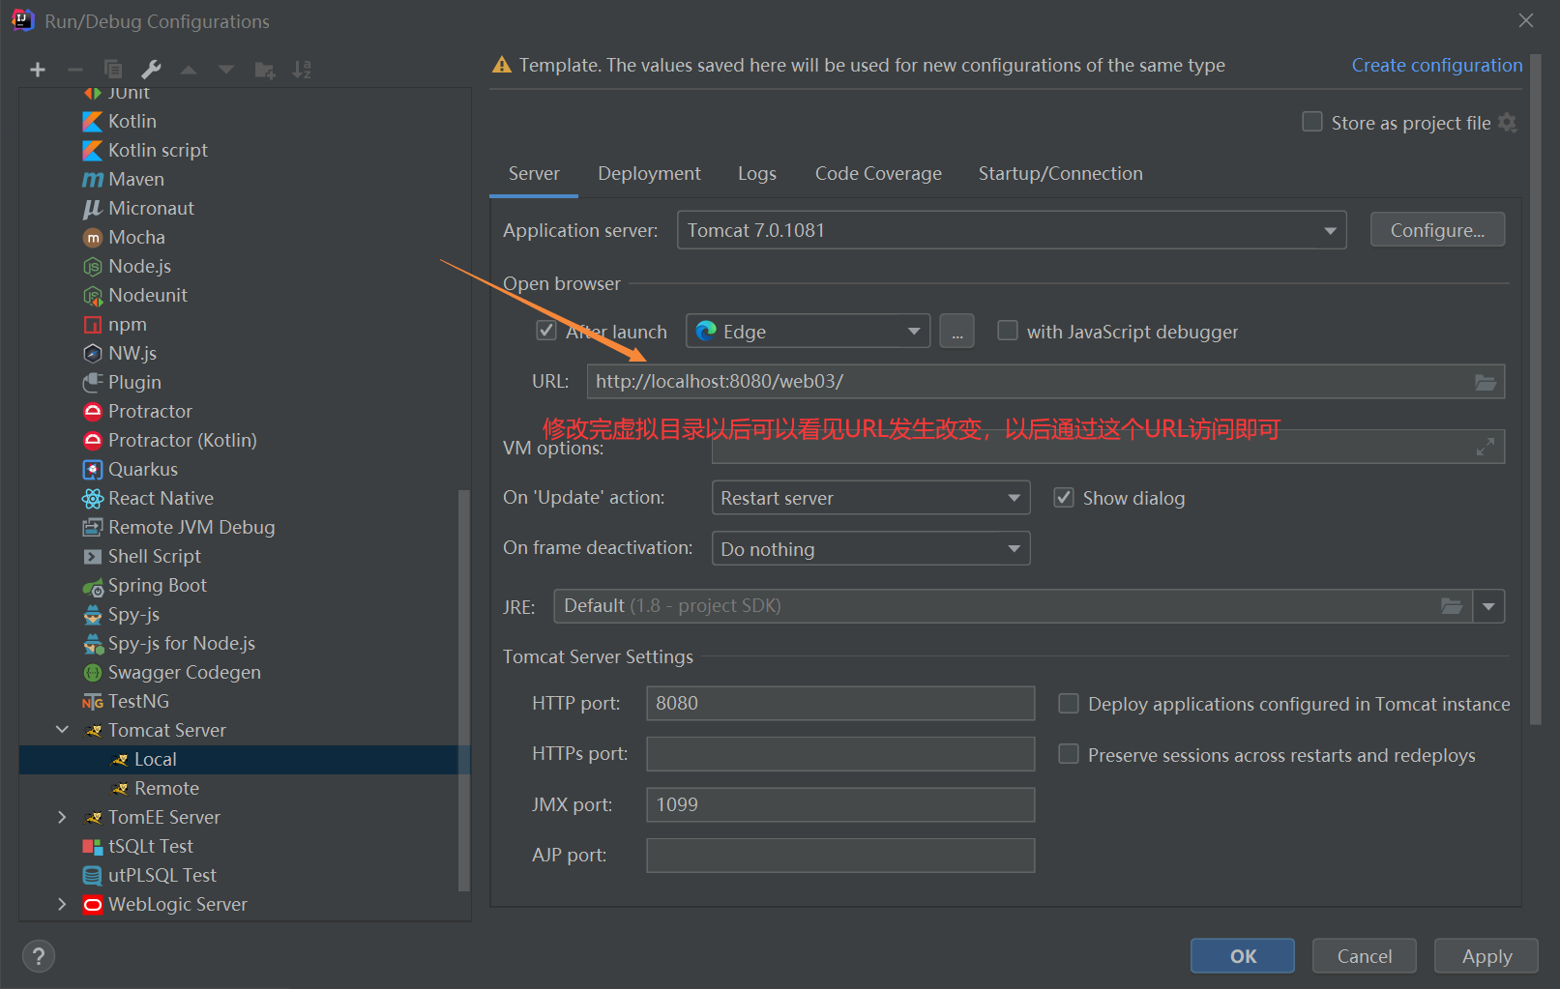Viewport: 1560px width, 989px height.
Task: Click the Add New Configuration plus icon
Action: pyautogui.click(x=38, y=70)
